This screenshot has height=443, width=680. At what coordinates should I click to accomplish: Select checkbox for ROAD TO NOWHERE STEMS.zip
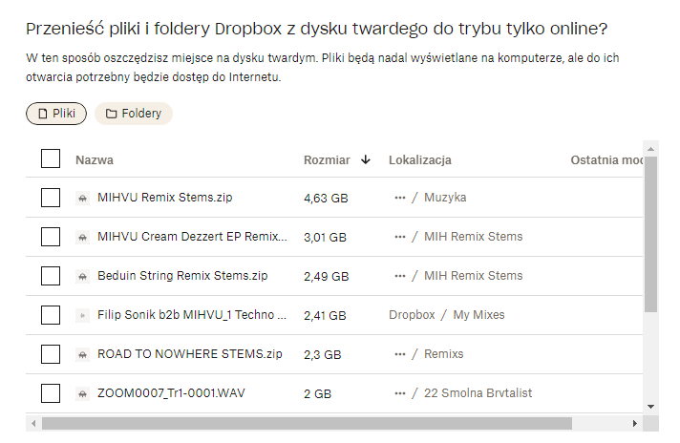pyautogui.click(x=51, y=354)
